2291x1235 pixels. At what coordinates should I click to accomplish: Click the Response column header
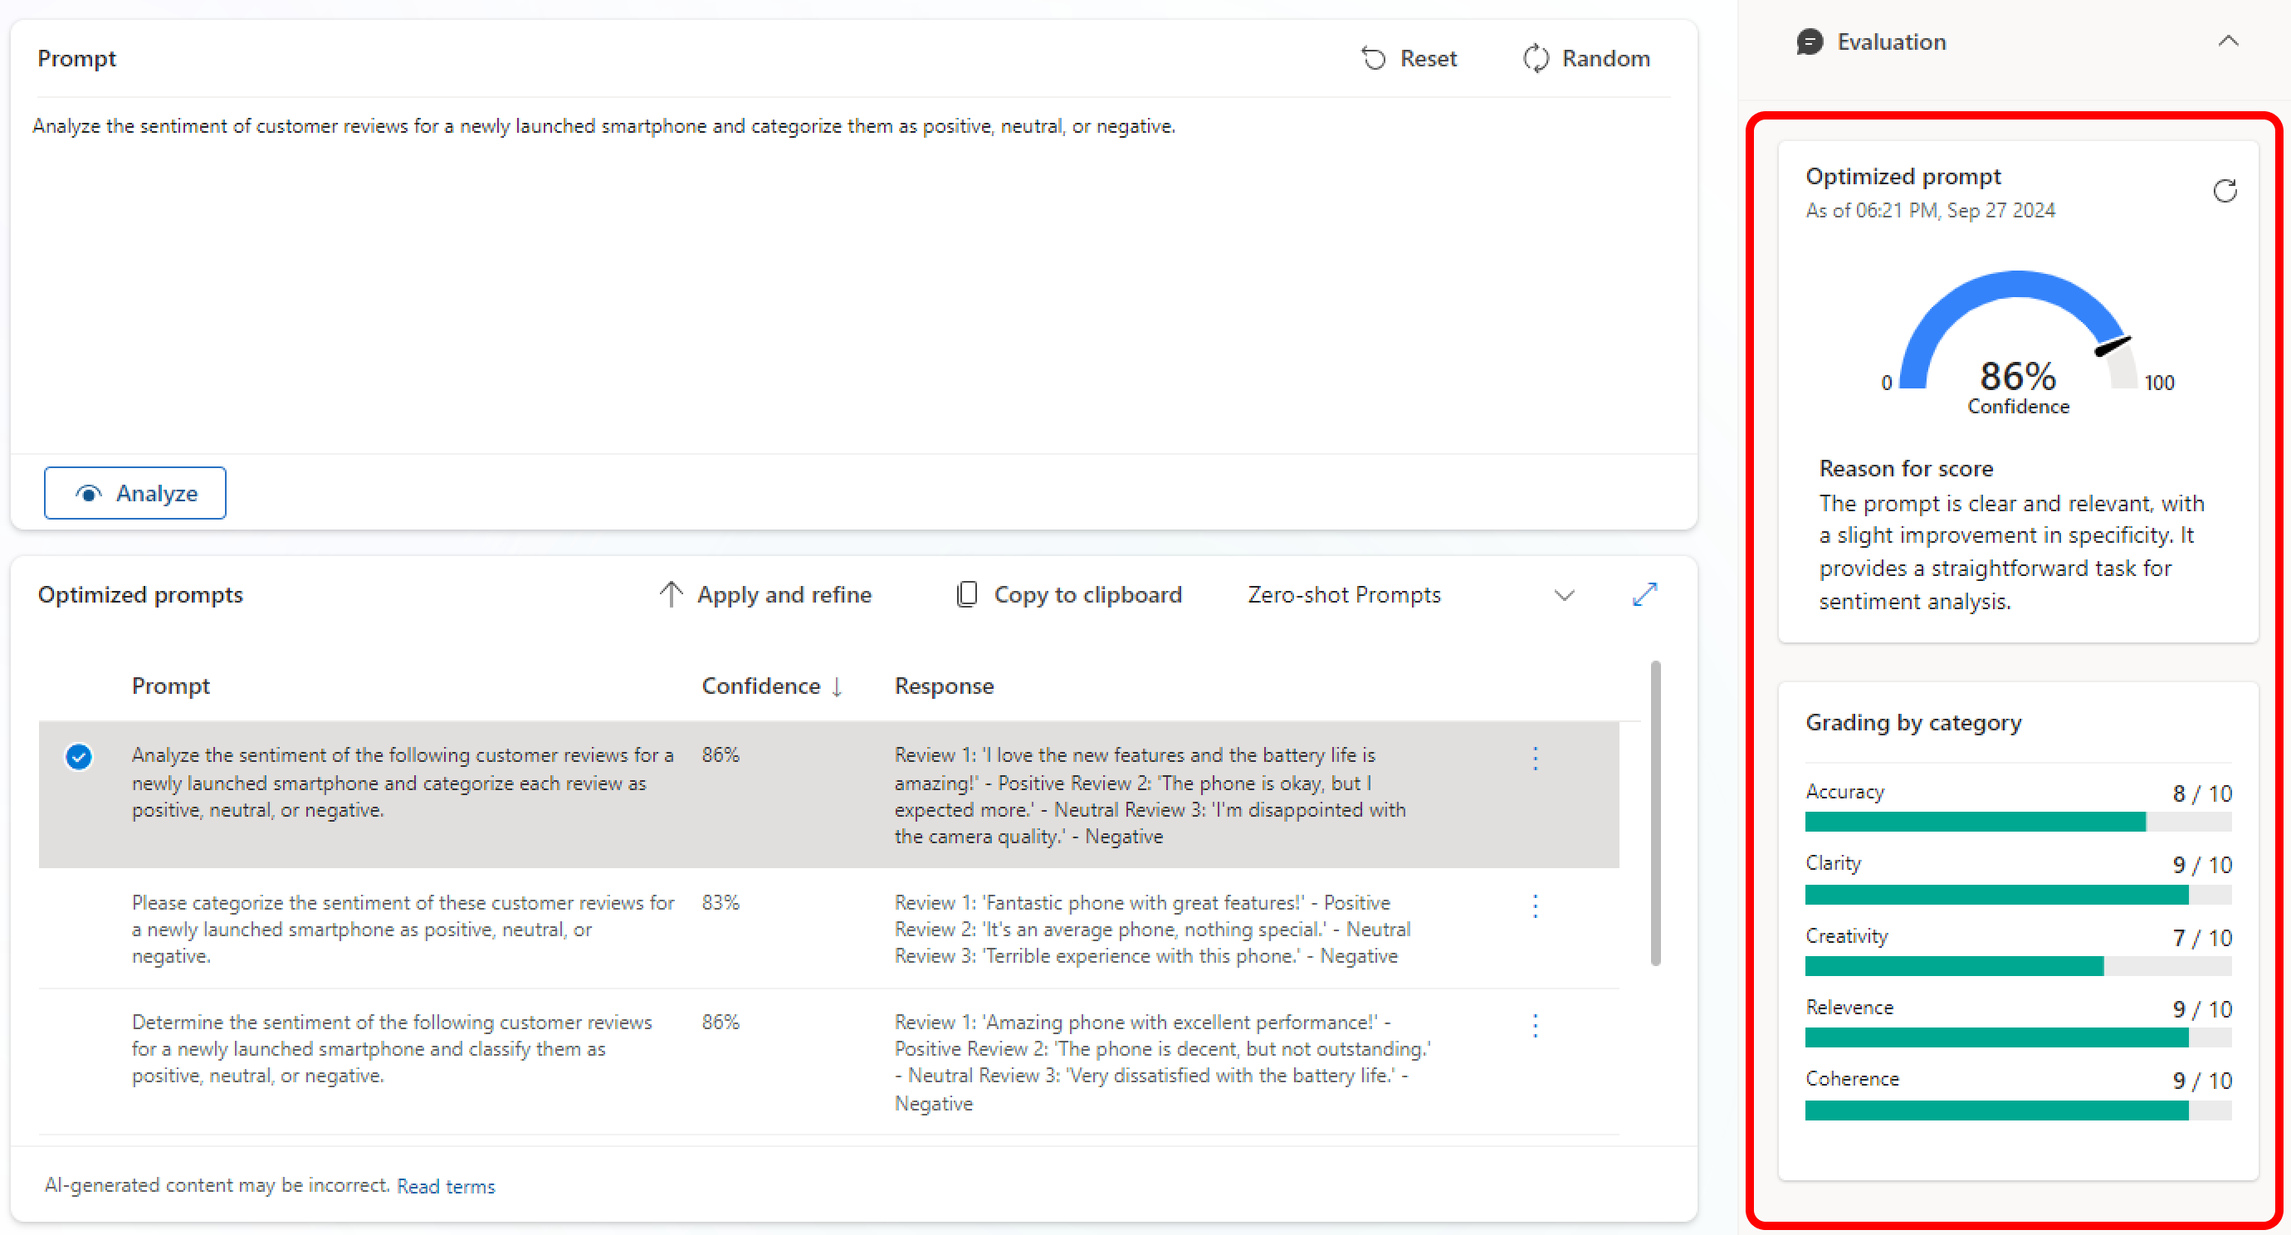(x=944, y=686)
